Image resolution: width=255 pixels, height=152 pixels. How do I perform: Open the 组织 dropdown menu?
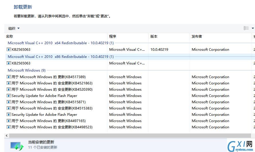[14, 28]
